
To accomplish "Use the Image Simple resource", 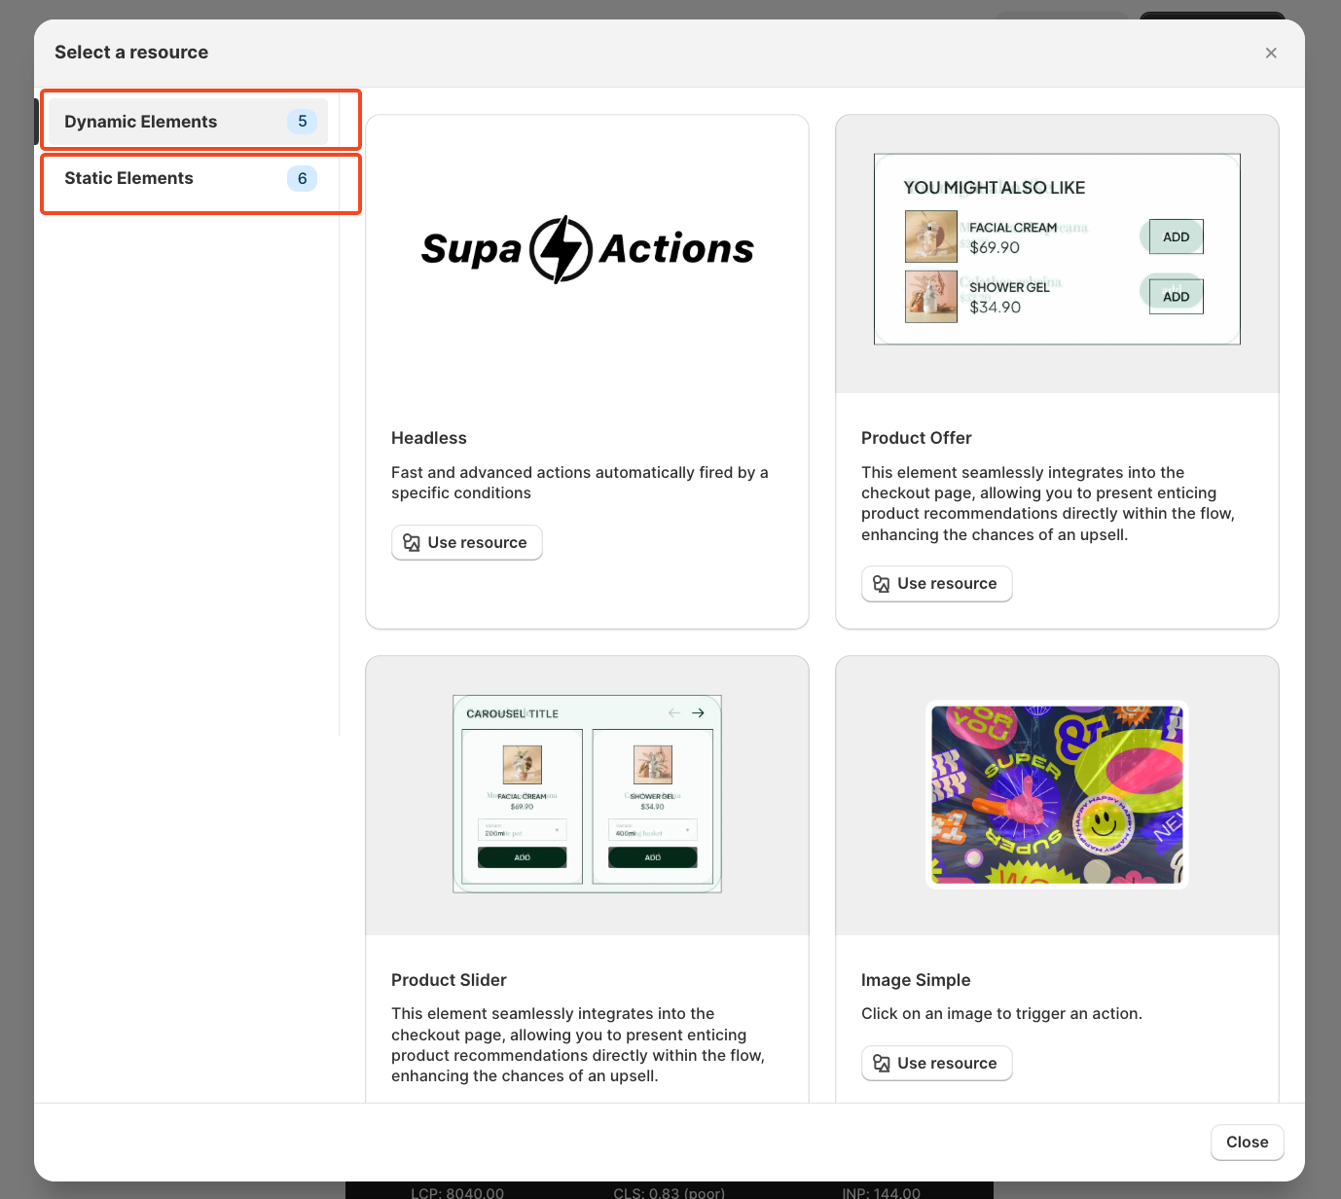I will [x=937, y=1064].
